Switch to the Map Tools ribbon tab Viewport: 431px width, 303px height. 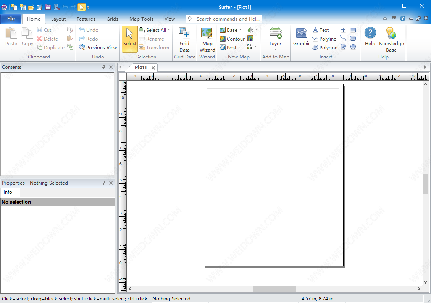click(141, 19)
